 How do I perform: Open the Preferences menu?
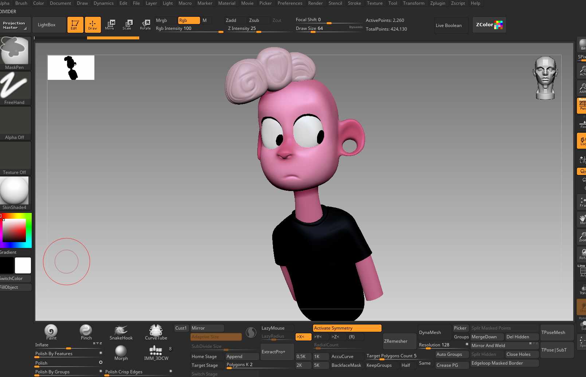[x=290, y=3]
